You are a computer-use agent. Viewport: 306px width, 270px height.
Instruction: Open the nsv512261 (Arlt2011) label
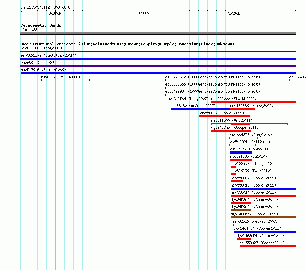249,142
